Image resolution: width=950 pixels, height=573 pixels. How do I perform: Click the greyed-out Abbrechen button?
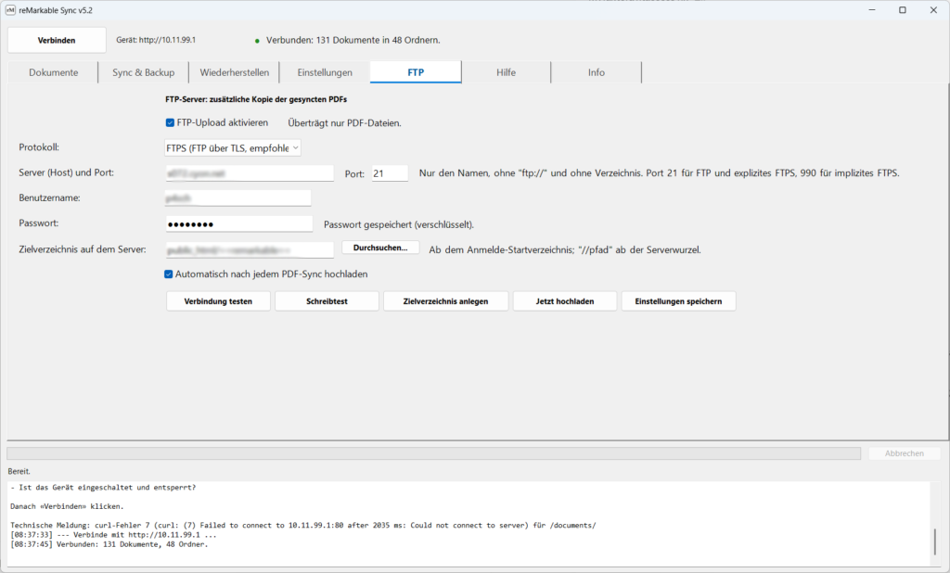point(904,453)
